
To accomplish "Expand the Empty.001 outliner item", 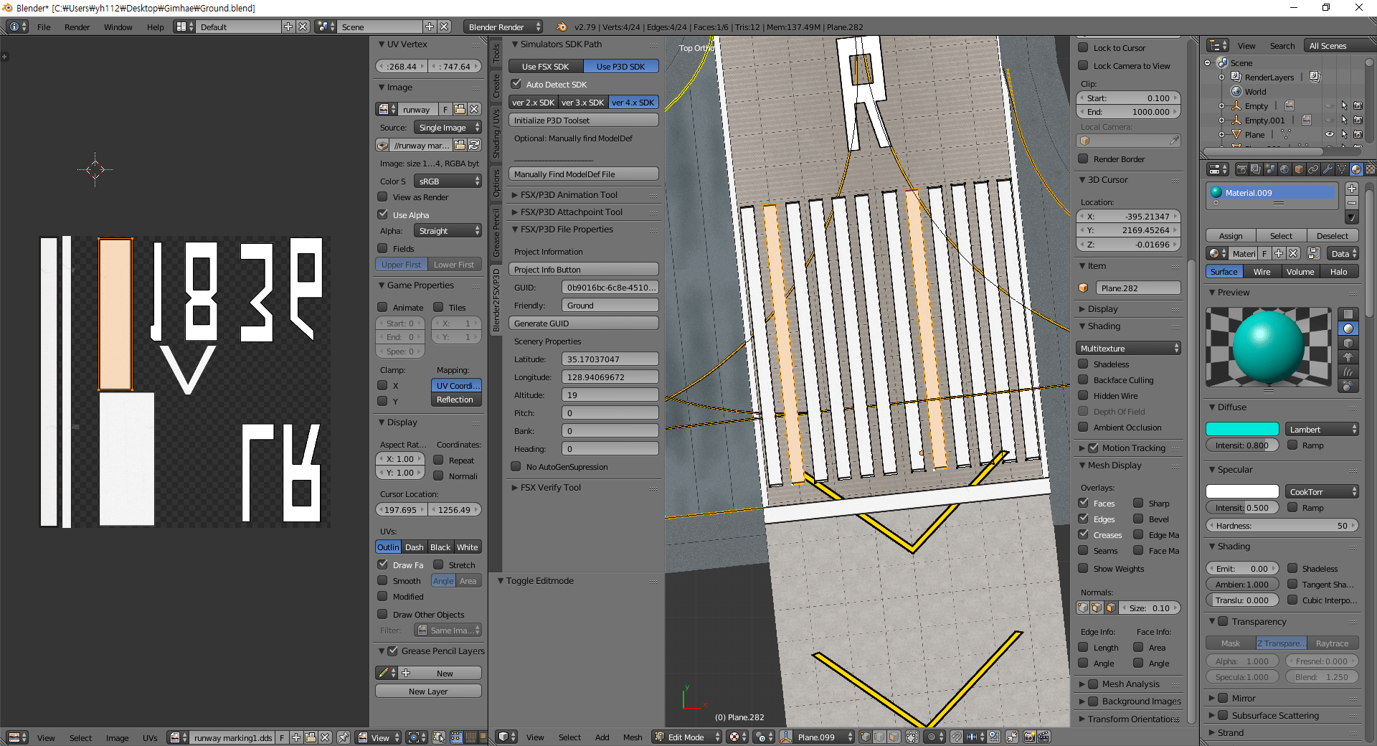I will (x=1223, y=121).
